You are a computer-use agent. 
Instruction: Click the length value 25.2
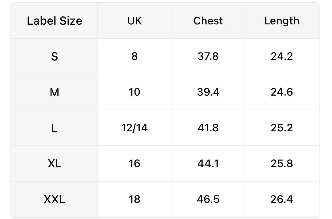click(x=281, y=128)
